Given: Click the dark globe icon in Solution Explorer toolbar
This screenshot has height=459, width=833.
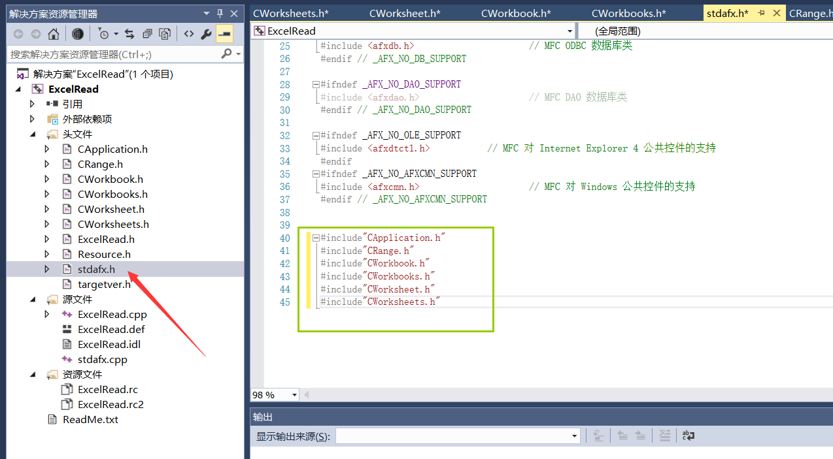Looking at the screenshot, I should [x=78, y=34].
